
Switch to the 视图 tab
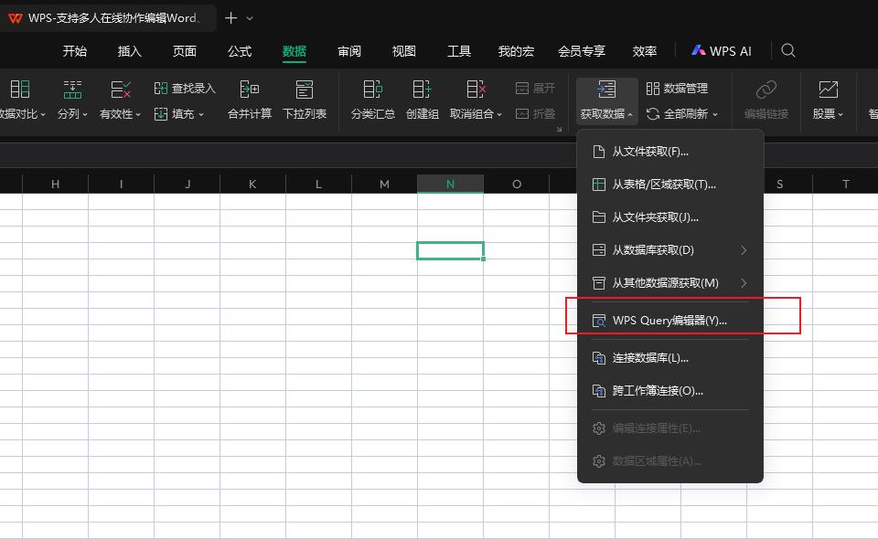point(403,51)
